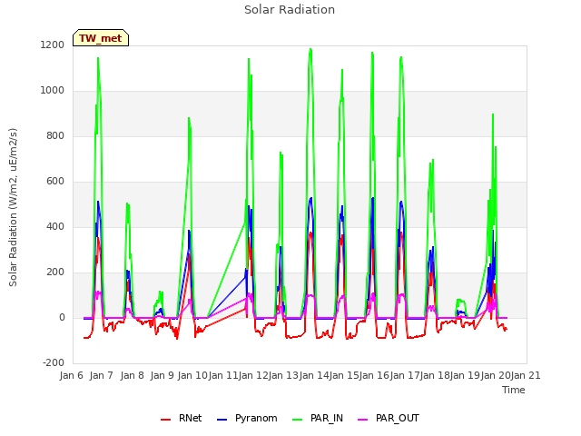The image size is (581, 436).
Task: Toggle the PAR_IN legend entry
Action: pos(318,418)
